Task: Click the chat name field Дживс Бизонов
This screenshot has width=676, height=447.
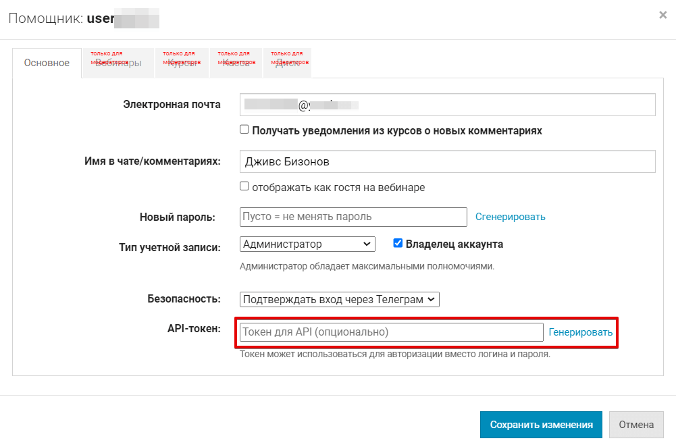Action: (447, 162)
